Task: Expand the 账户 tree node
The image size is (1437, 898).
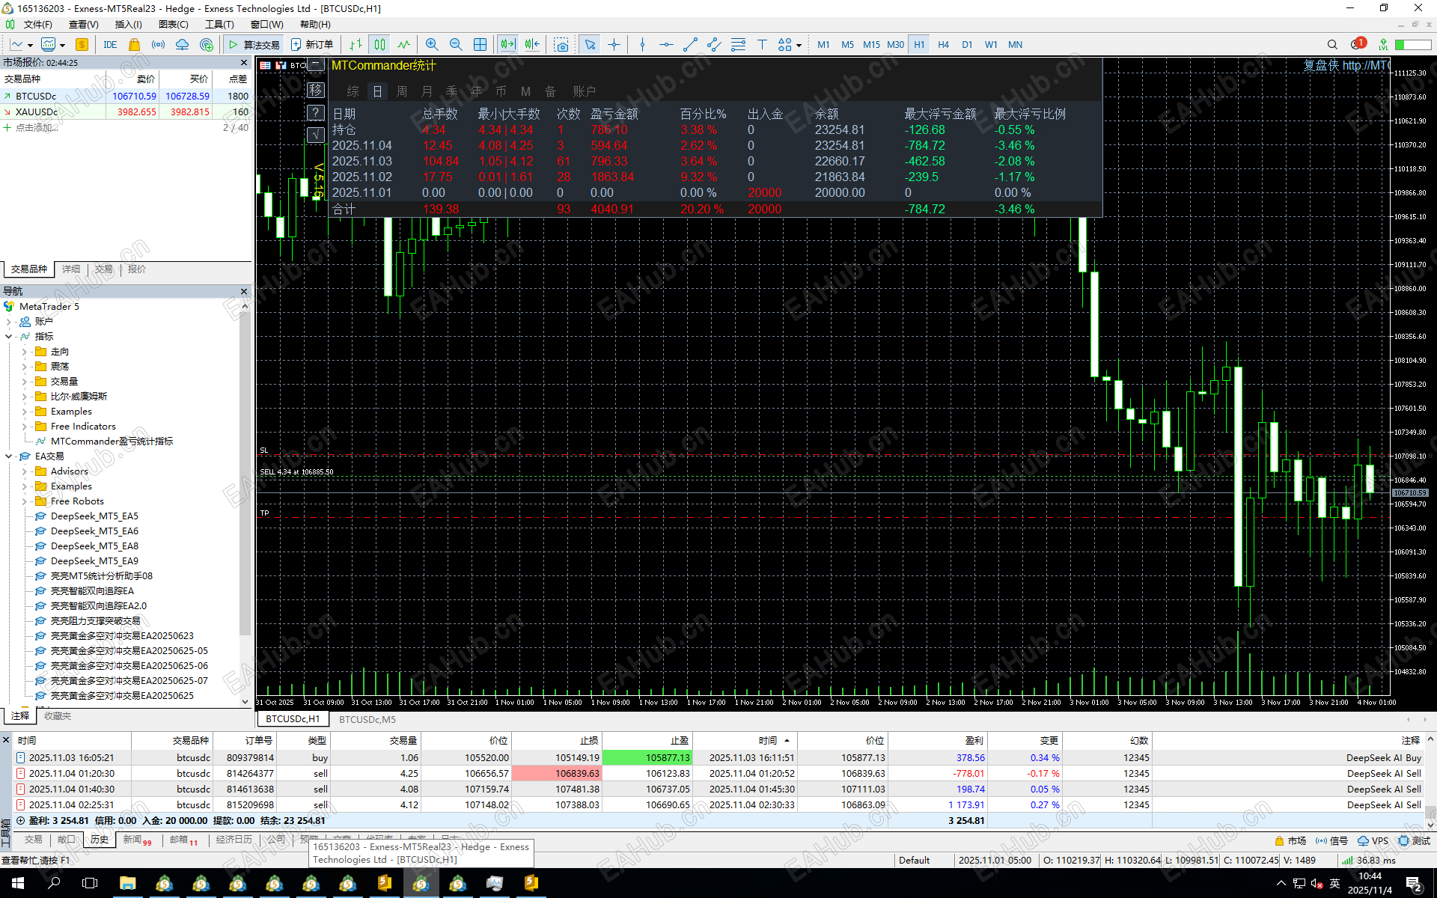Action: tap(9, 322)
